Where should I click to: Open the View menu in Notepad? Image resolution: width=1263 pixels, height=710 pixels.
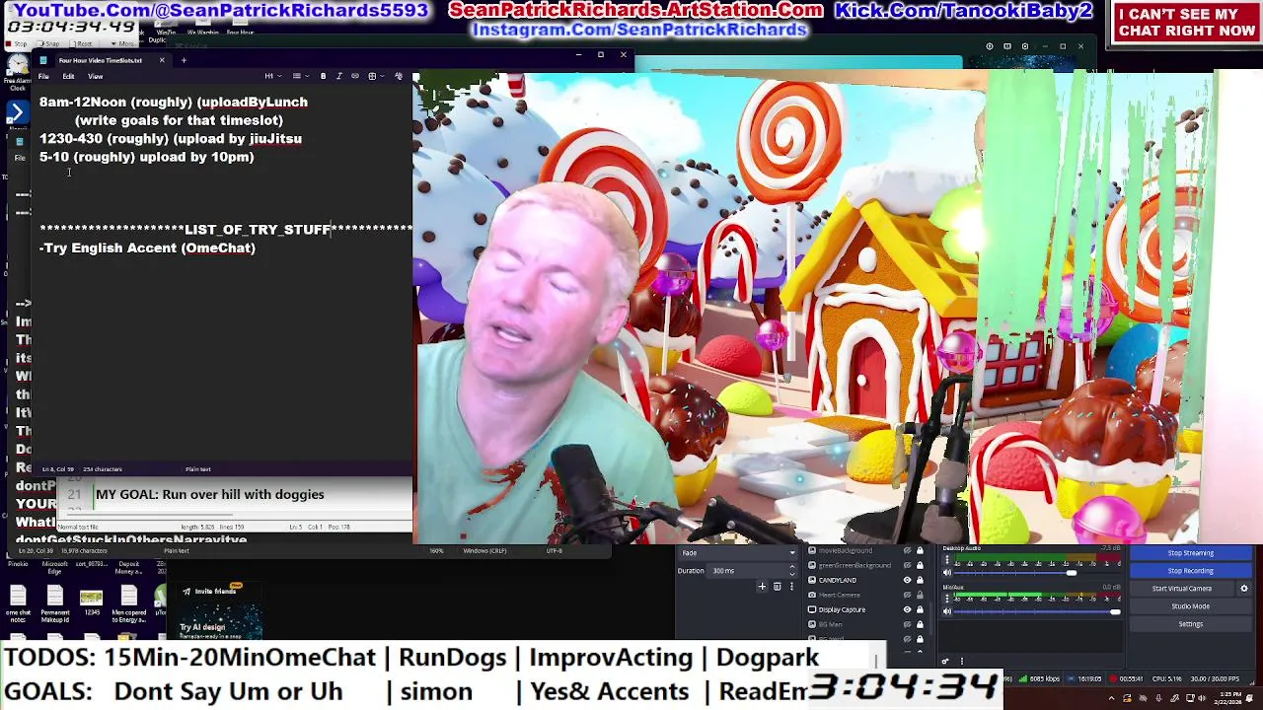(95, 76)
